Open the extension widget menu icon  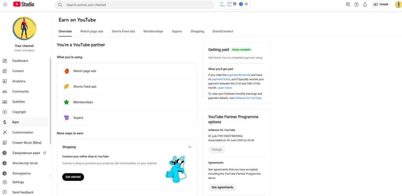pos(246,4)
